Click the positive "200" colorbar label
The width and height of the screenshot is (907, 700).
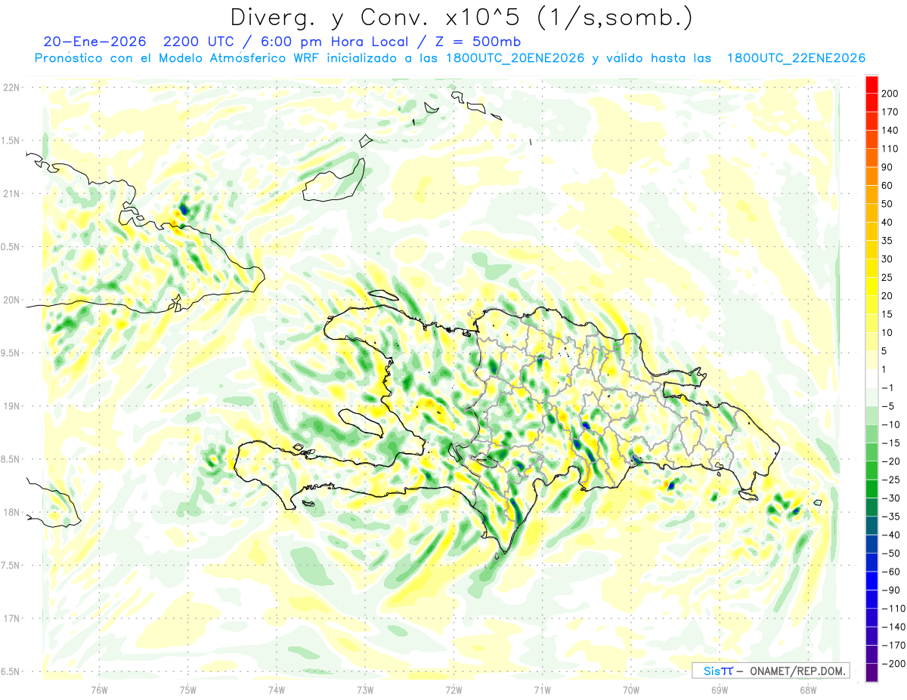click(x=890, y=94)
